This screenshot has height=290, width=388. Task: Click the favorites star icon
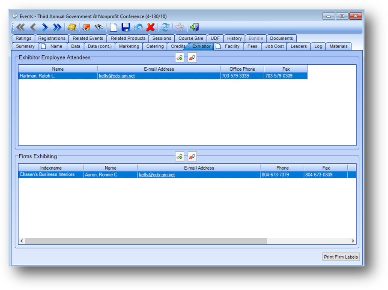(180, 27)
